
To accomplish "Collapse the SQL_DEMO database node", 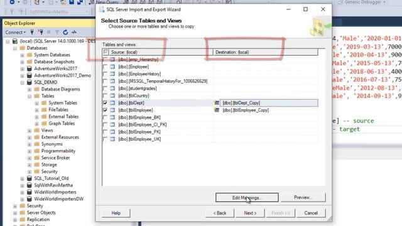I will click(23, 82).
